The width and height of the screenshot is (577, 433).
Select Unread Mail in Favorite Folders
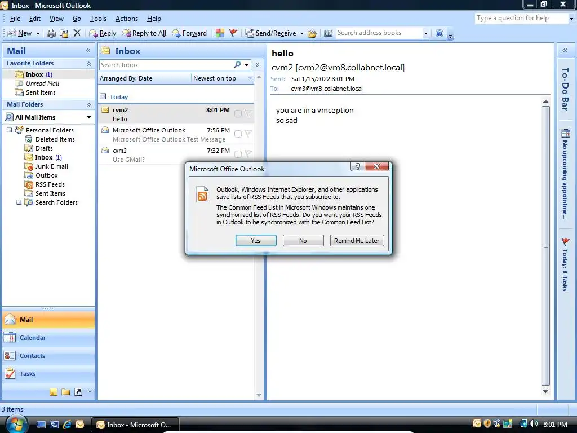click(42, 83)
